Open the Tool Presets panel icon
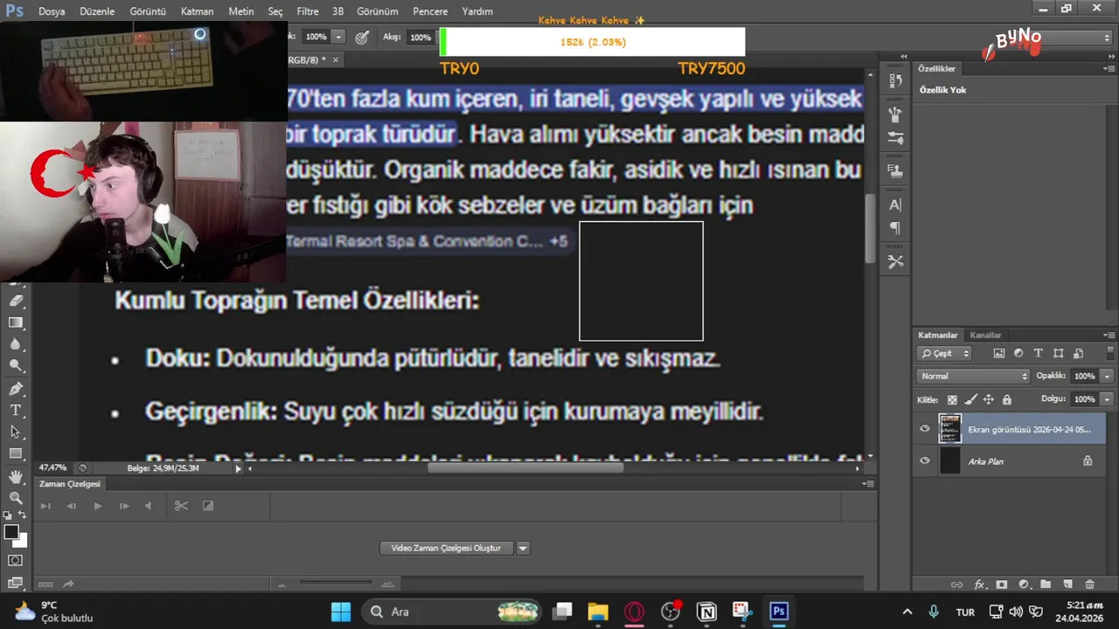 coord(895,261)
